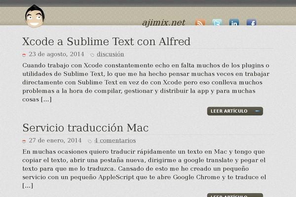Viewport: 296px width, 197px height.
Task: Click the comment bubble icon beside '4 comentarios'
Action: point(89,141)
